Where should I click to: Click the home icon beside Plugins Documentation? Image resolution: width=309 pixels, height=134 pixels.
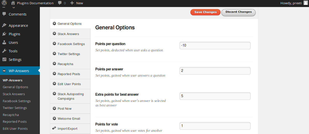click(13, 3)
